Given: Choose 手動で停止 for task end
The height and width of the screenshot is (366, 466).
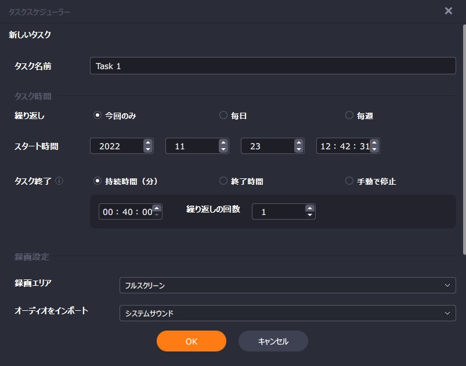Looking at the screenshot, I should pyautogui.click(x=349, y=181).
